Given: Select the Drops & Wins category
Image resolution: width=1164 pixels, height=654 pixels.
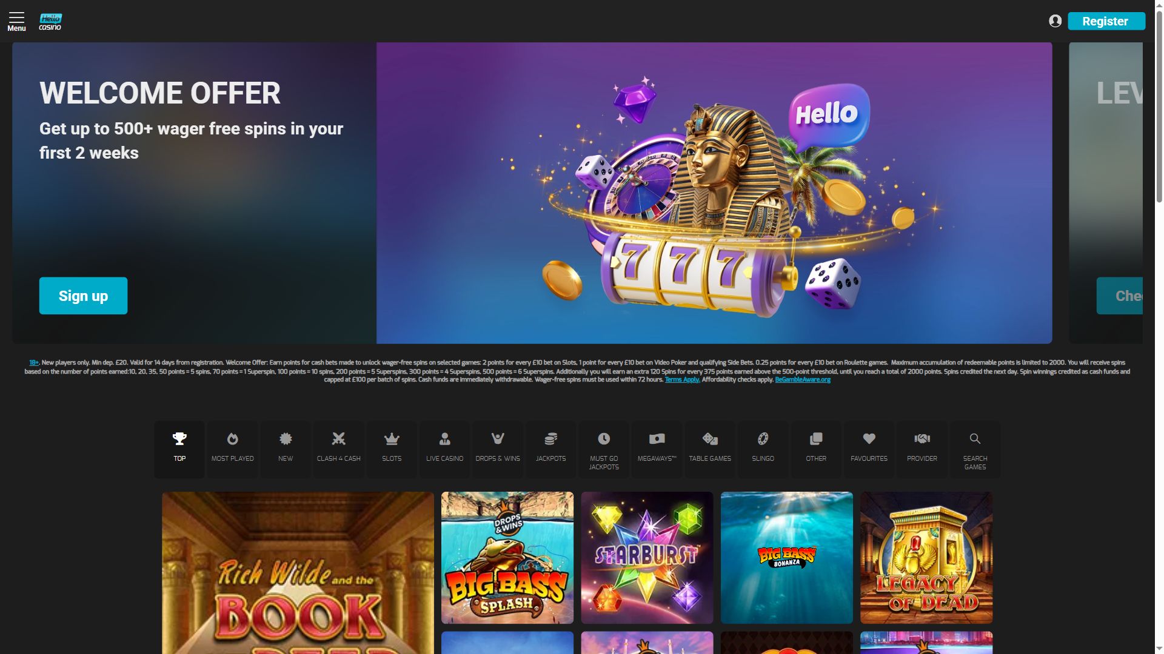Looking at the screenshot, I should point(498,449).
